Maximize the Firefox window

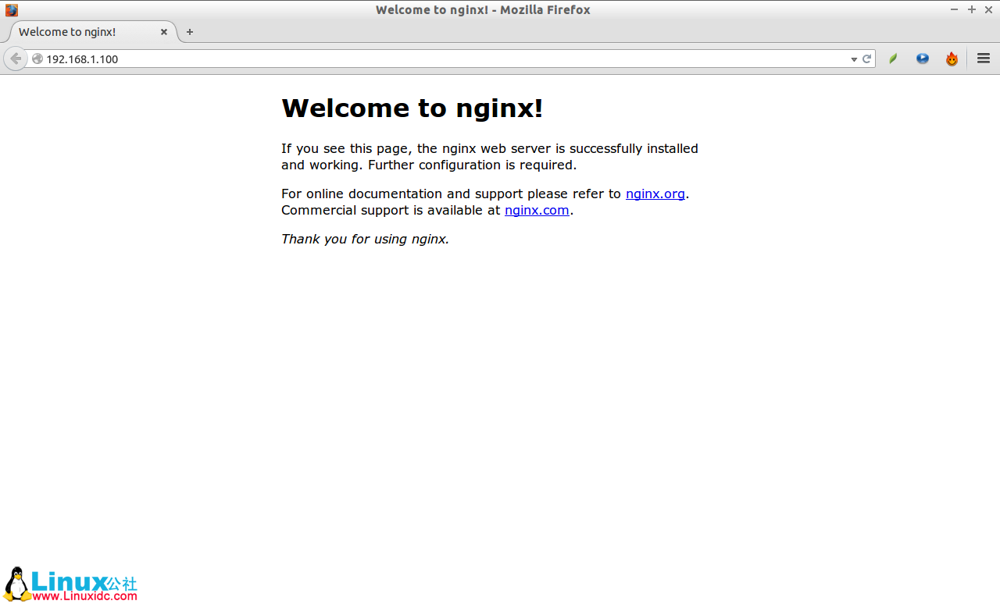pos(970,9)
